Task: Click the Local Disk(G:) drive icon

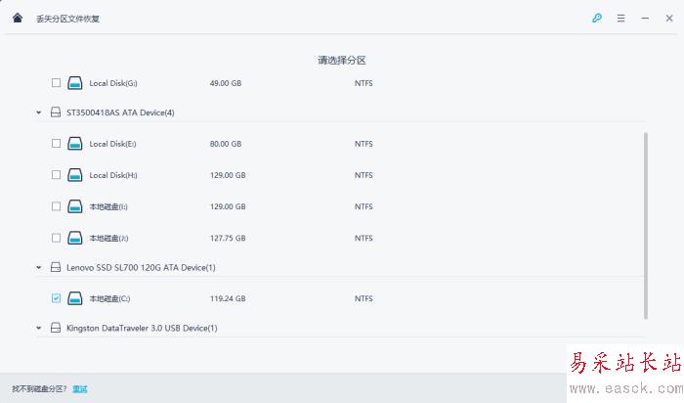Action: coord(75,83)
